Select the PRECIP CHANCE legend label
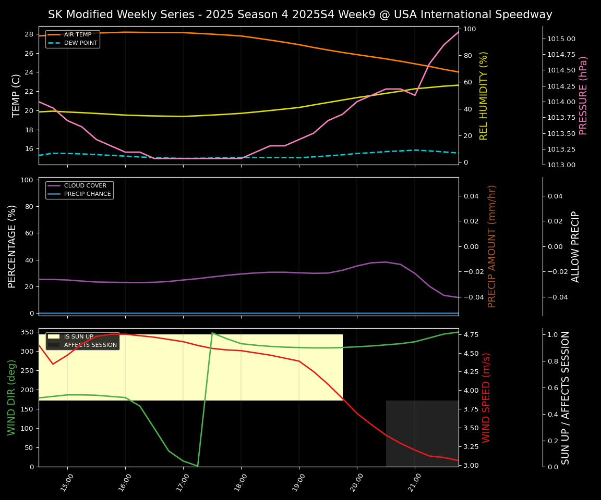The width and height of the screenshot is (601, 500). tap(87, 194)
